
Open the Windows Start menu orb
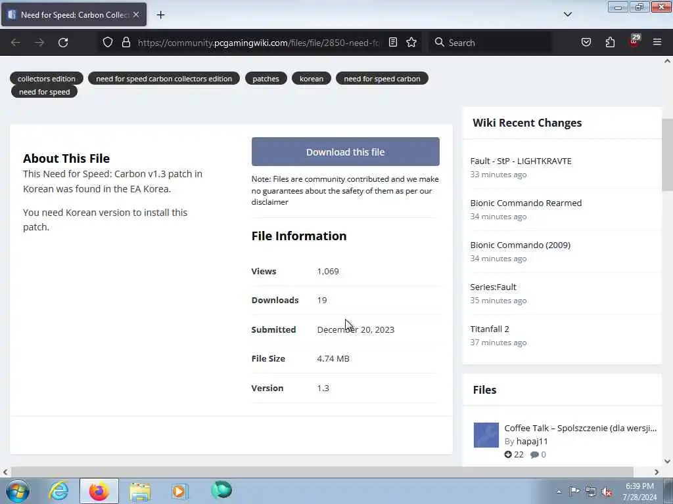18,491
